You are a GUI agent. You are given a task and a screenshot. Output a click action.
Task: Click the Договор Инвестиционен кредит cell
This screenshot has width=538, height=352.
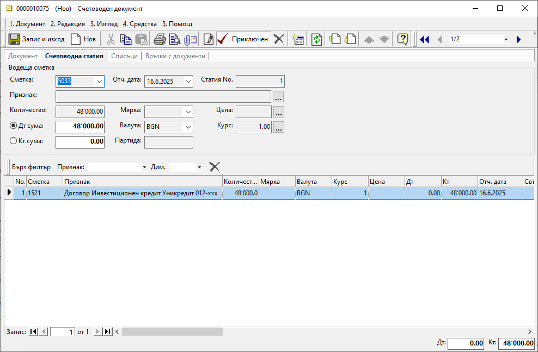(x=142, y=193)
